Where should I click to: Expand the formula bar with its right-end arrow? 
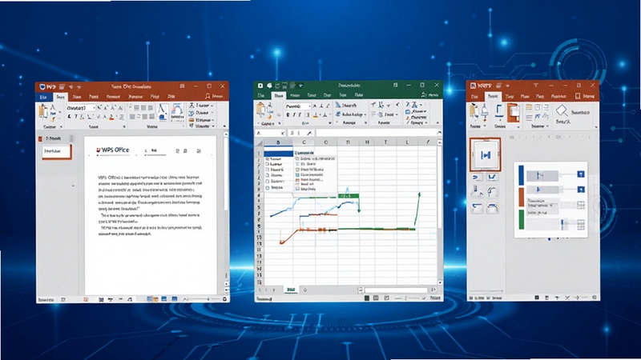[439, 133]
